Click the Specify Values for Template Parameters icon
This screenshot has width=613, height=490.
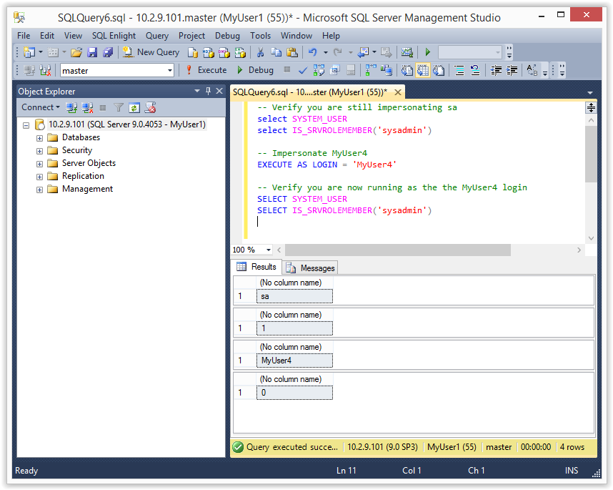click(x=532, y=70)
